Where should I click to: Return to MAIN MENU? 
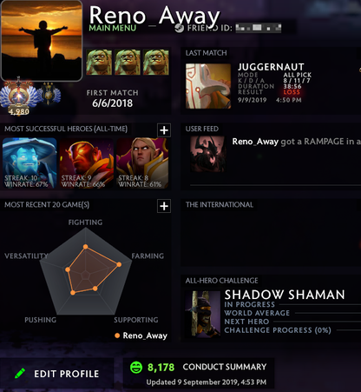(x=113, y=28)
